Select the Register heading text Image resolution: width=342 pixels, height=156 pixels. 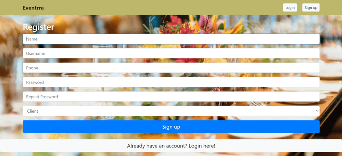(x=39, y=27)
